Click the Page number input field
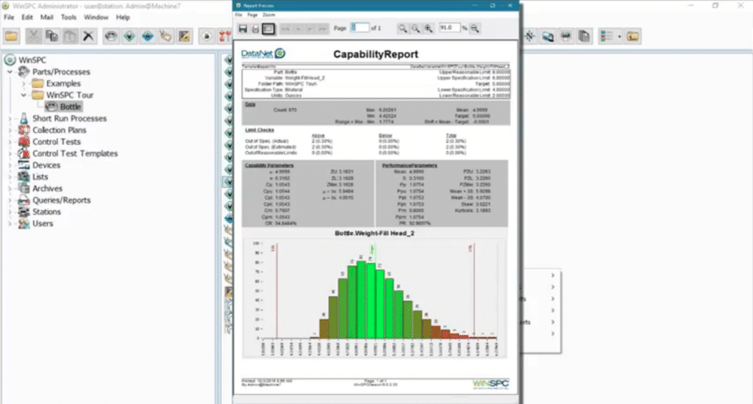 click(x=360, y=28)
